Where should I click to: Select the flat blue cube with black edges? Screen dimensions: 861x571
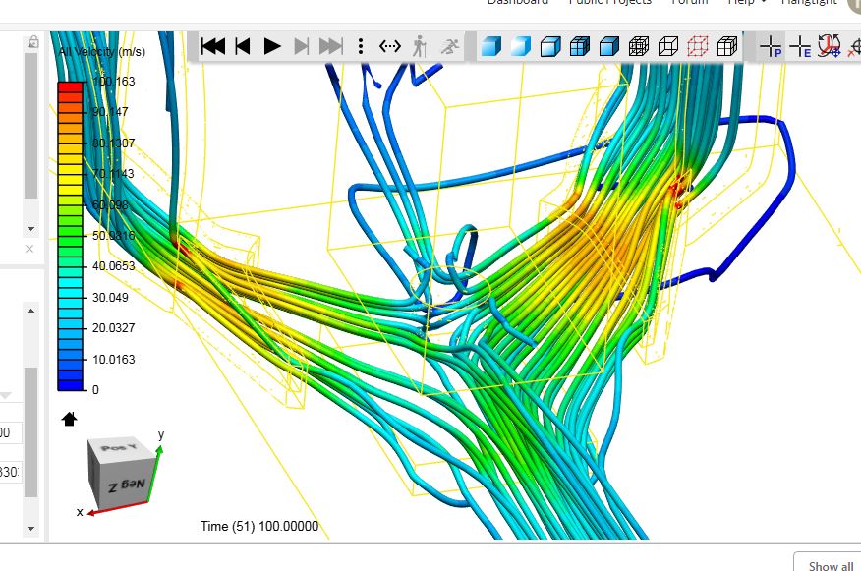(609, 46)
